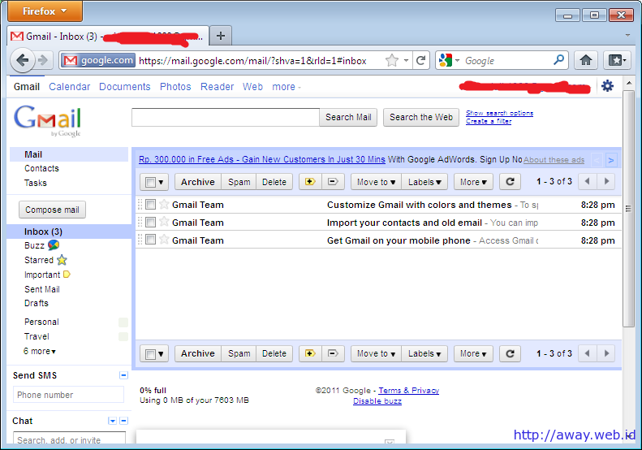642x450 pixels.
Task: Toggle the top select-all checkbox
Action: tap(151, 182)
